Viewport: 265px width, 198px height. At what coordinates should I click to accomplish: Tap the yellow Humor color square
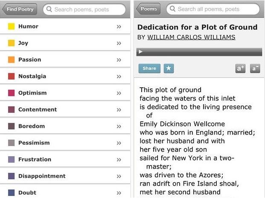[x=12, y=26]
